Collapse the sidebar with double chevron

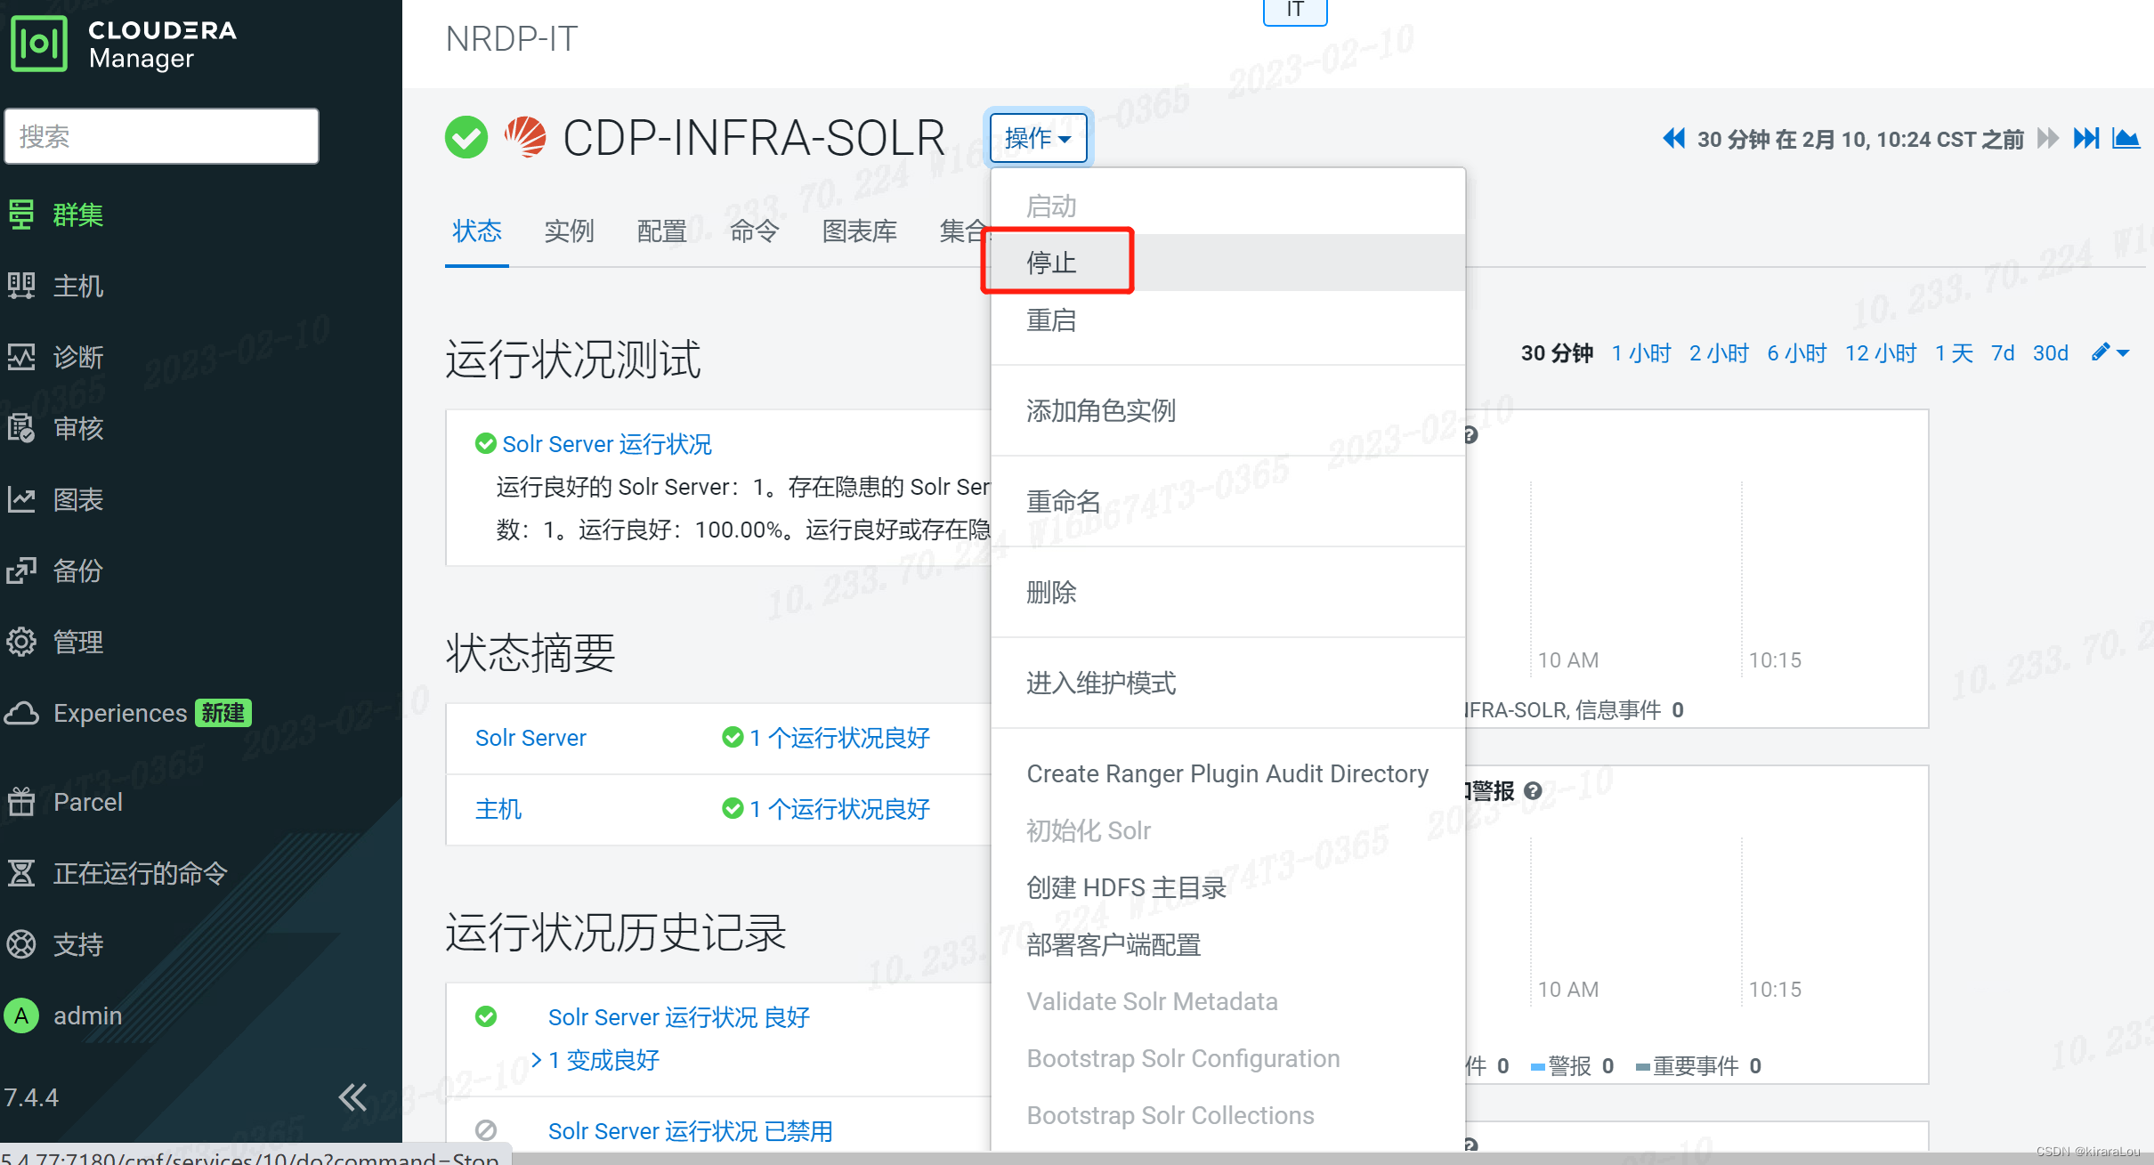pos(352,1097)
